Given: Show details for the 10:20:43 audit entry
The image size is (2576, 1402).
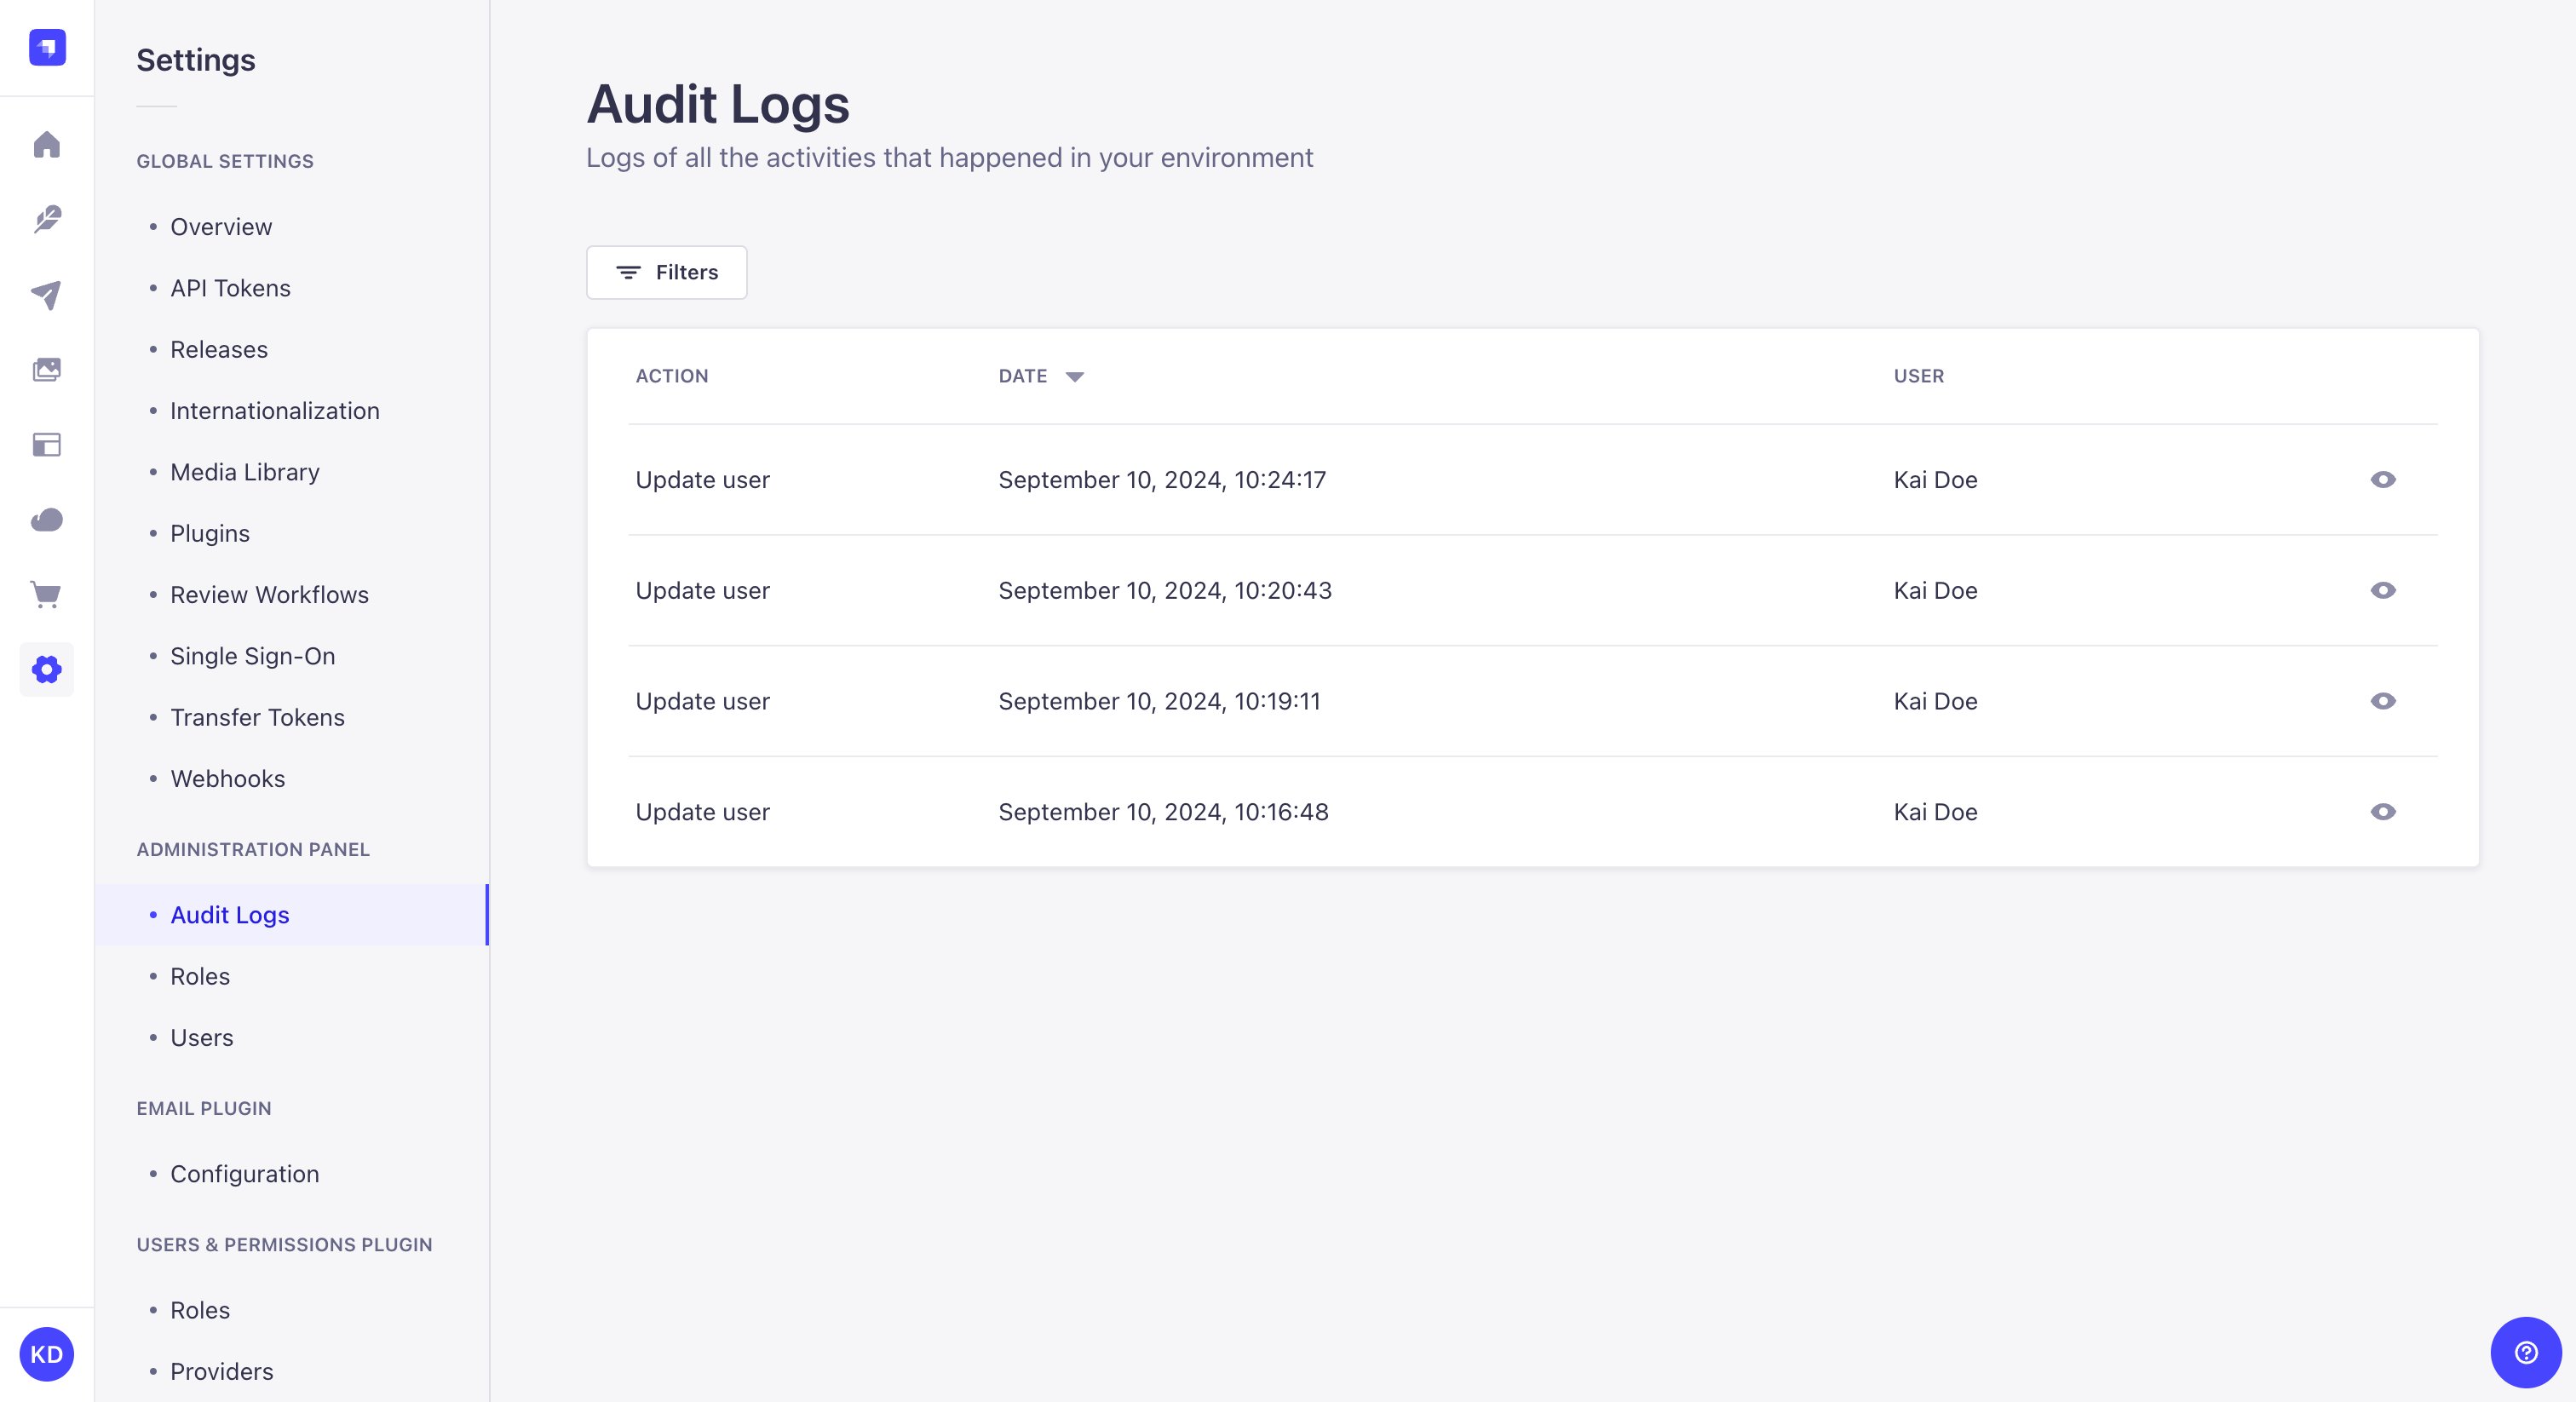Looking at the screenshot, I should coord(2384,590).
